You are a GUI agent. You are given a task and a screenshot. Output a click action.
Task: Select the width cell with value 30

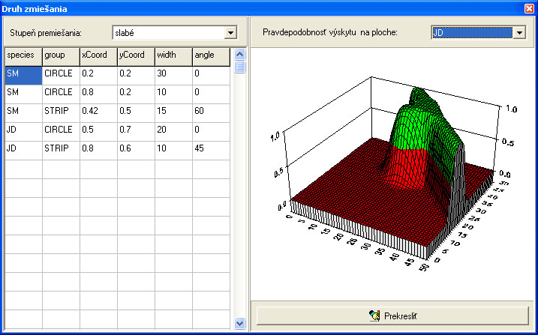[x=173, y=74]
